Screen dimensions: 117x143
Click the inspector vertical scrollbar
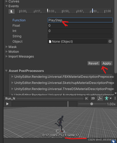[x=115, y=36]
